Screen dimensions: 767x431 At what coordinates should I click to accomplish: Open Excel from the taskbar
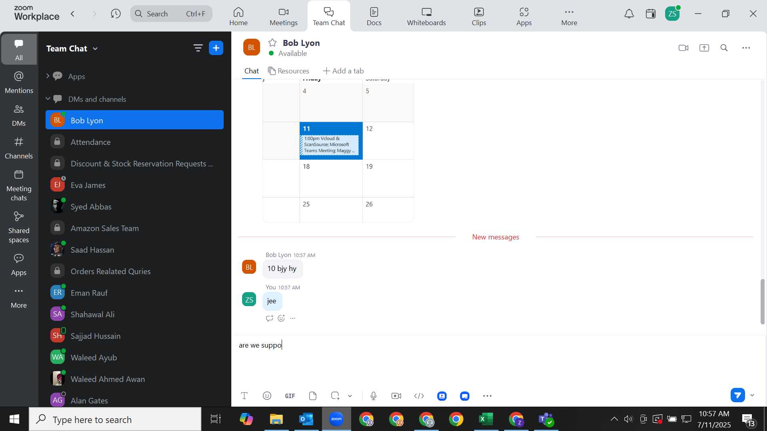click(x=486, y=419)
